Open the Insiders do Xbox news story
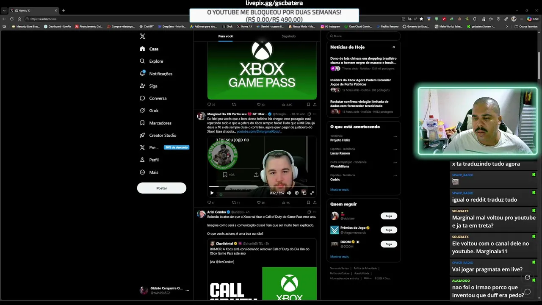 click(x=363, y=85)
